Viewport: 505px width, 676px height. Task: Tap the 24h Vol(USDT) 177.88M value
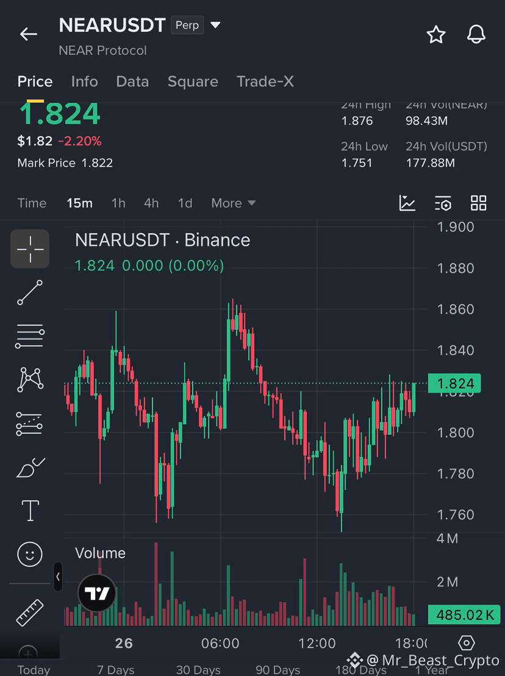(431, 163)
